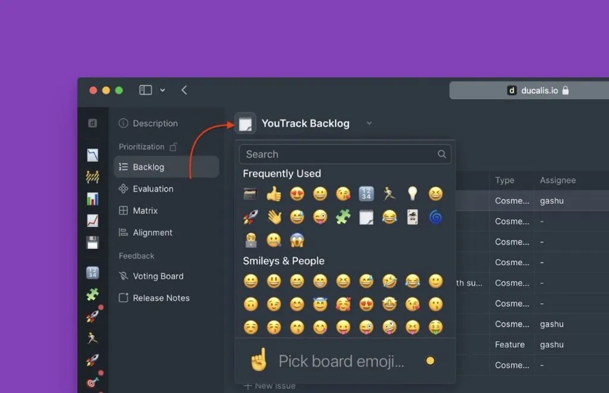Open the bar chart board in left sidebar
609x393 pixels.
click(x=92, y=199)
